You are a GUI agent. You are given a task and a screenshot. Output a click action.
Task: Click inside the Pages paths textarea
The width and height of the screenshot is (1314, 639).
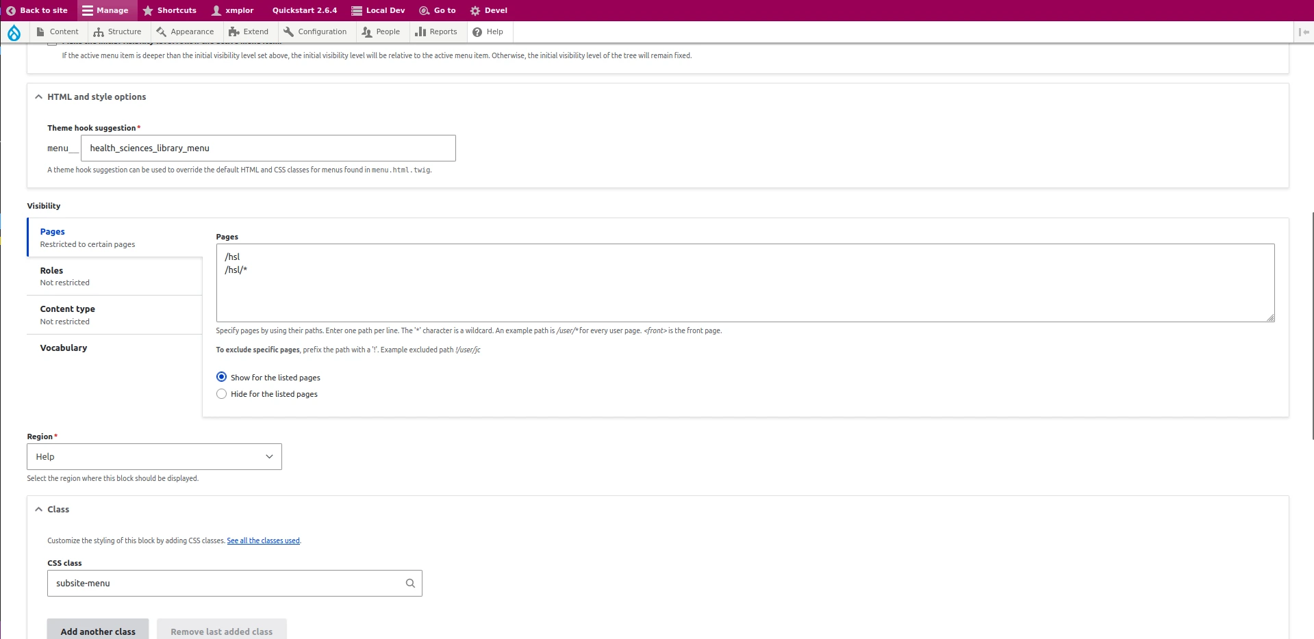tap(745, 283)
